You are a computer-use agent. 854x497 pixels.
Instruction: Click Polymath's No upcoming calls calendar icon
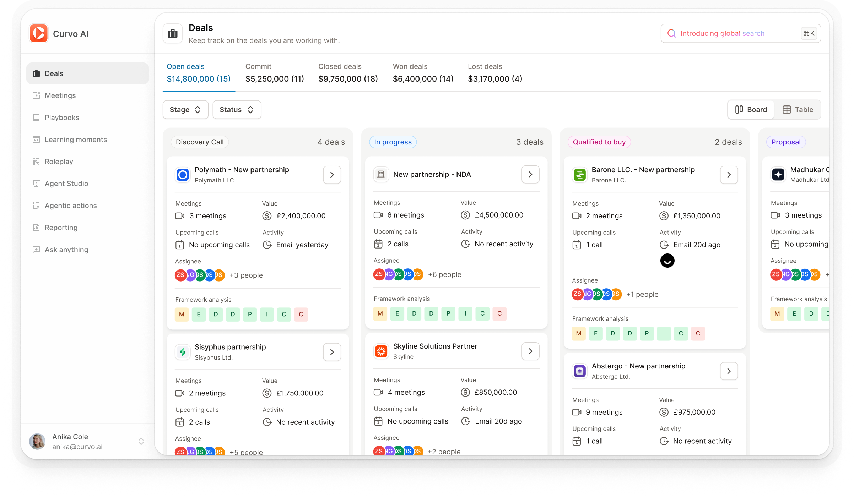[180, 245]
